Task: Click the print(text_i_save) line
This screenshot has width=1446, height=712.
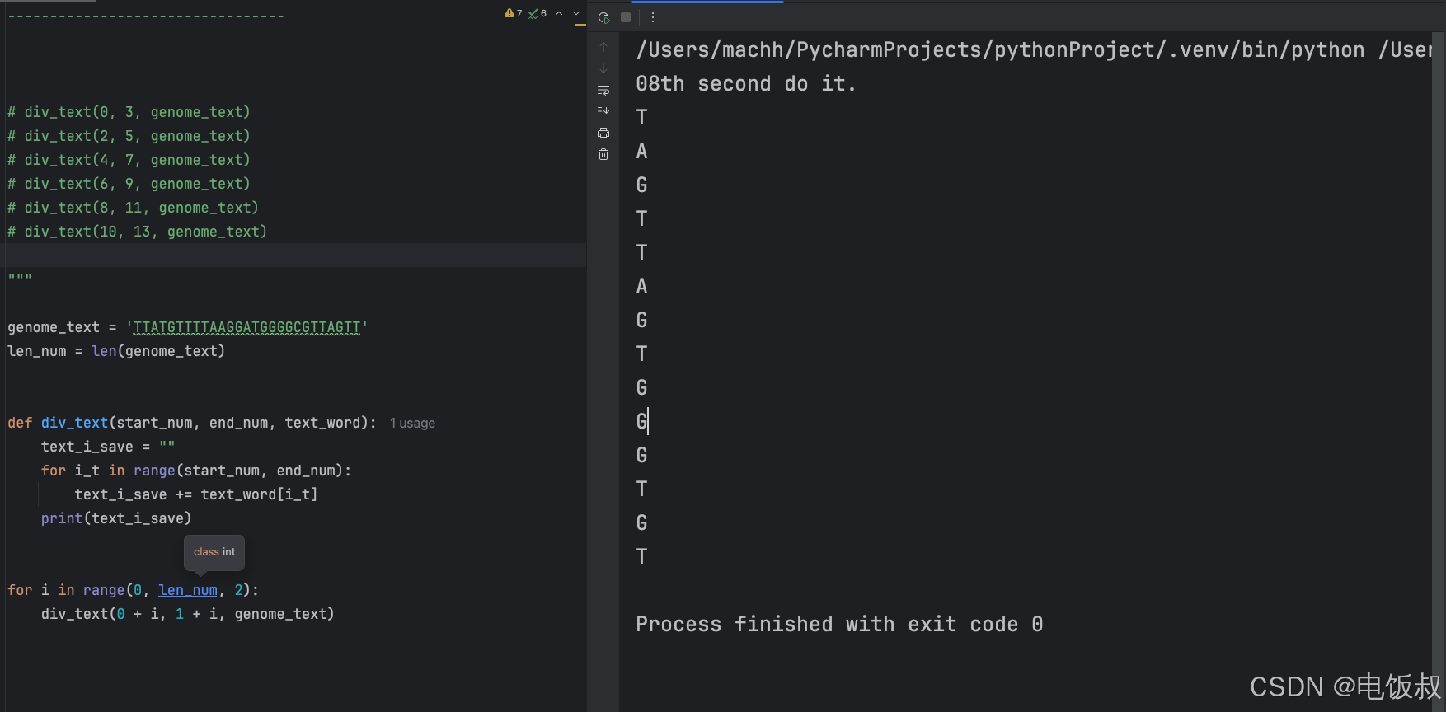Action: pos(116,518)
